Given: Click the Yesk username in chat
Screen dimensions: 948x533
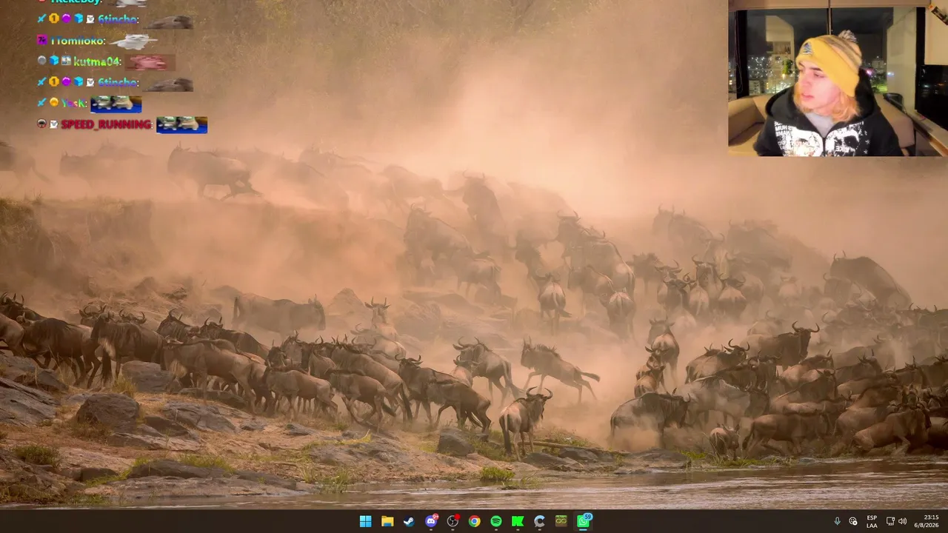Looking at the screenshot, I should click(x=74, y=103).
